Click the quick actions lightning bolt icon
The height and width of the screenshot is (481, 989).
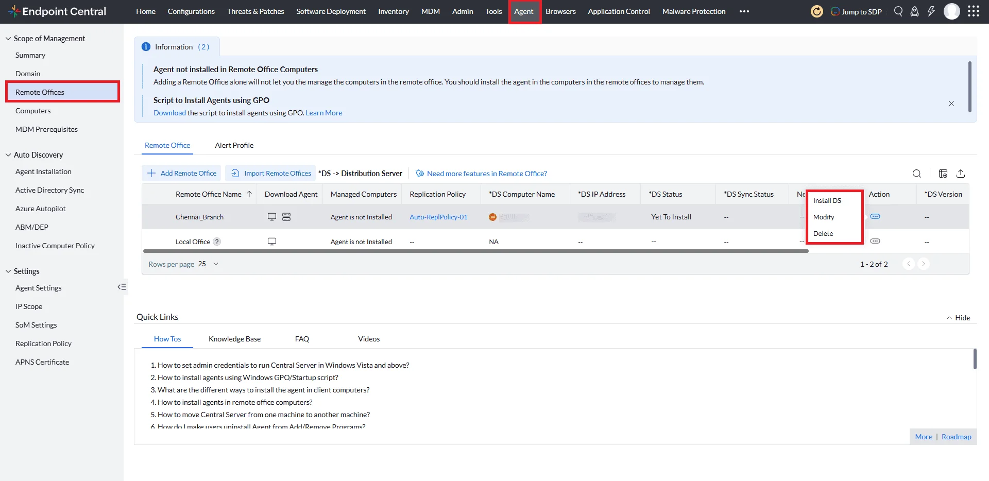coord(931,11)
